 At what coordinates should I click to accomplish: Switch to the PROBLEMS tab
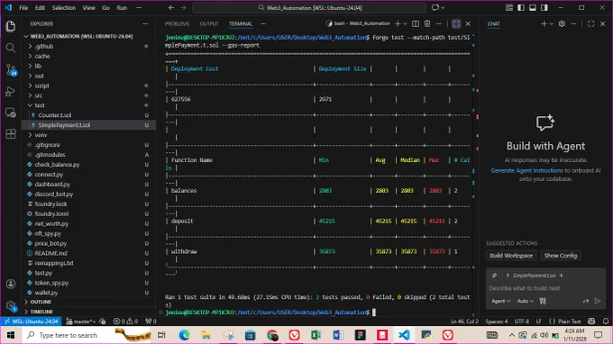pos(177,23)
